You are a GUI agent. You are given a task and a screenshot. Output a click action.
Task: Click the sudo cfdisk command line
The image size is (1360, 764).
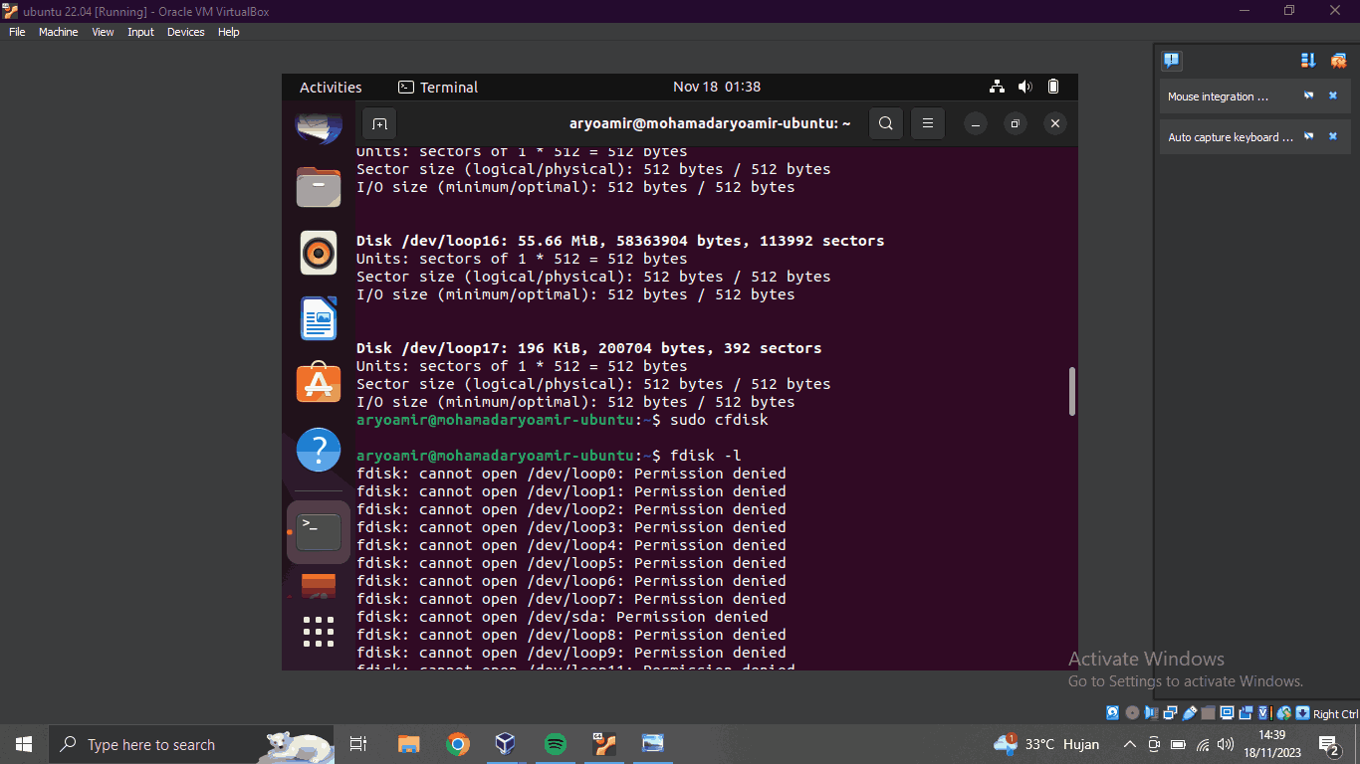pyautogui.click(x=563, y=420)
